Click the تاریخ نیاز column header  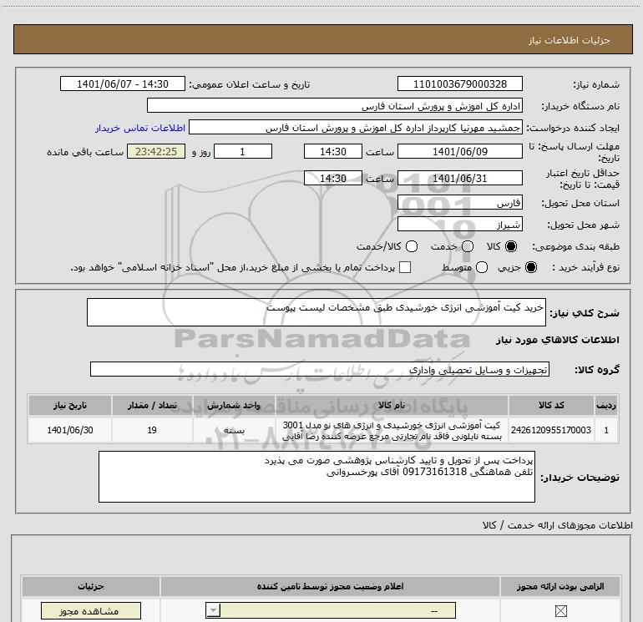(x=69, y=405)
